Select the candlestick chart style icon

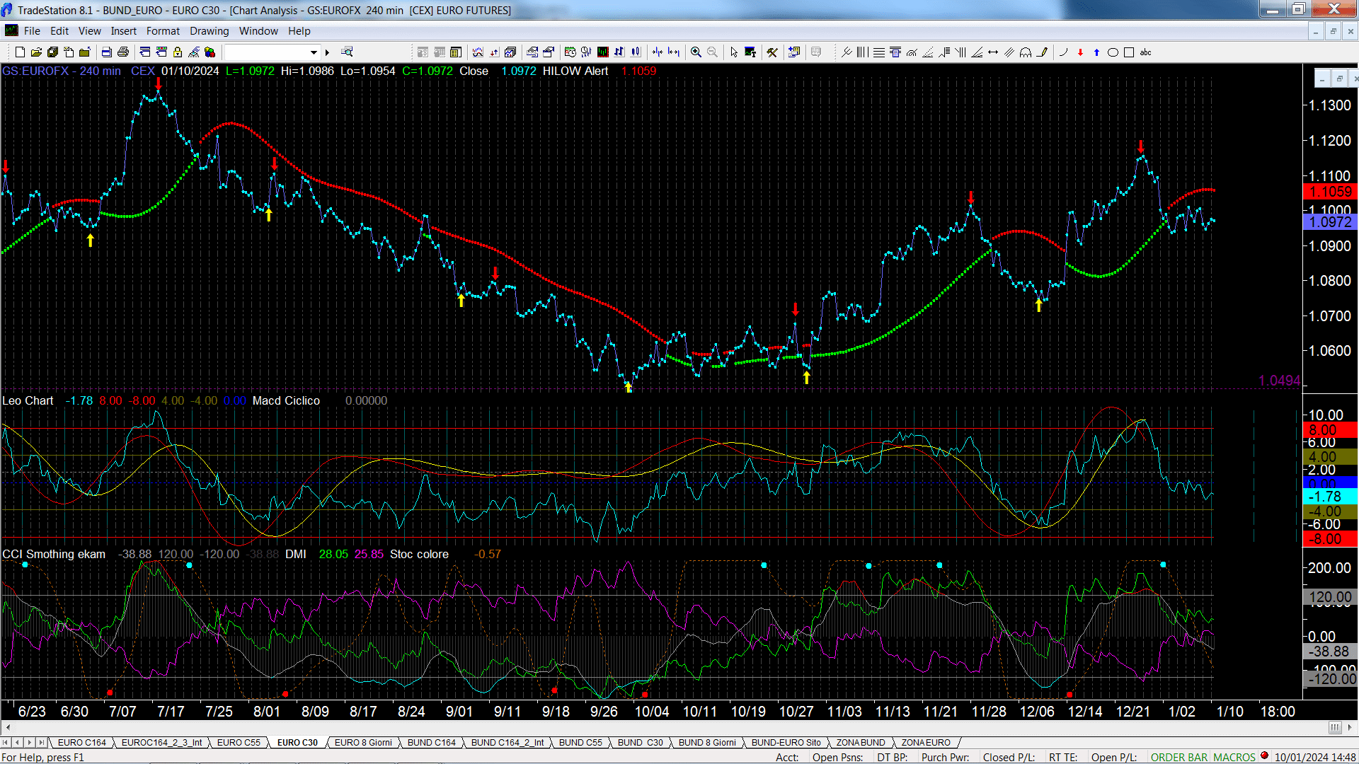pyautogui.click(x=636, y=52)
